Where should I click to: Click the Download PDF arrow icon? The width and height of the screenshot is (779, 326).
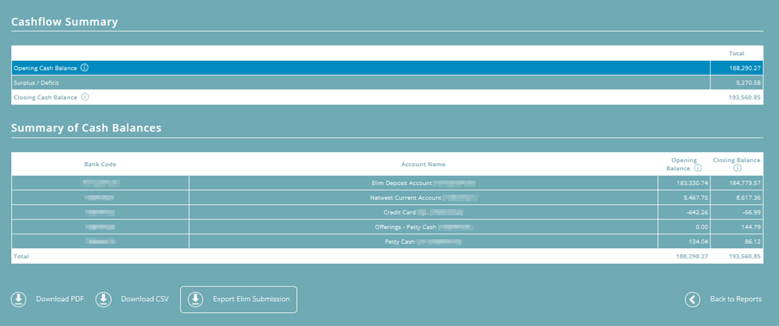click(19, 300)
